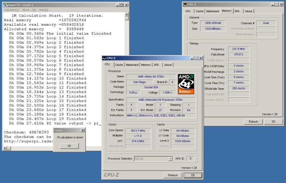Click OK in the Memory CPU-Z window
Screen dimensions: 286x183
tap(273, 122)
